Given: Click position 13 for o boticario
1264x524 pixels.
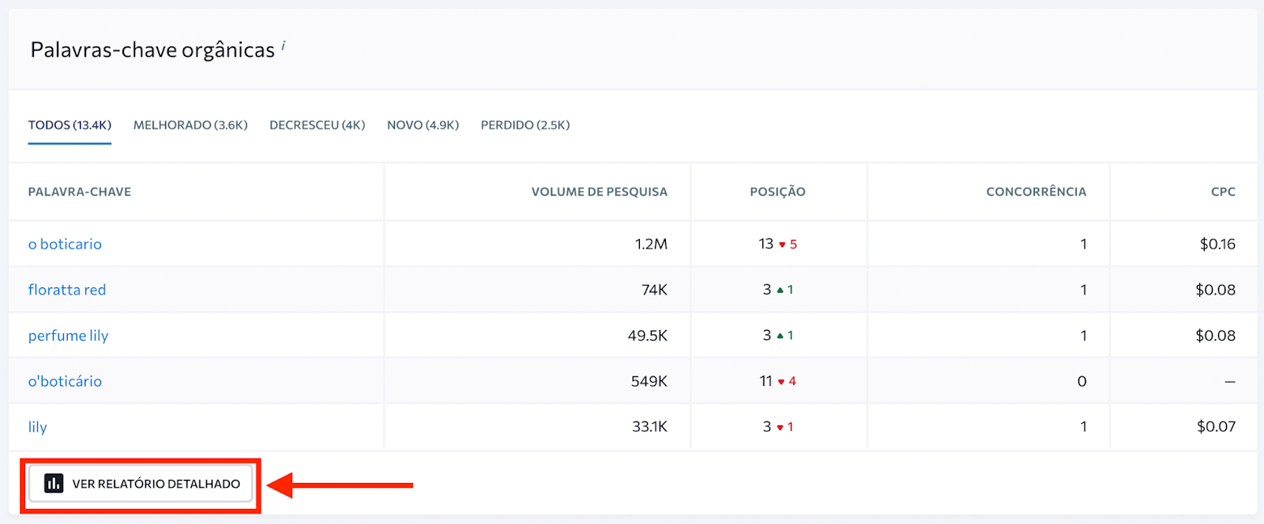Looking at the screenshot, I should click(x=766, y=244).
